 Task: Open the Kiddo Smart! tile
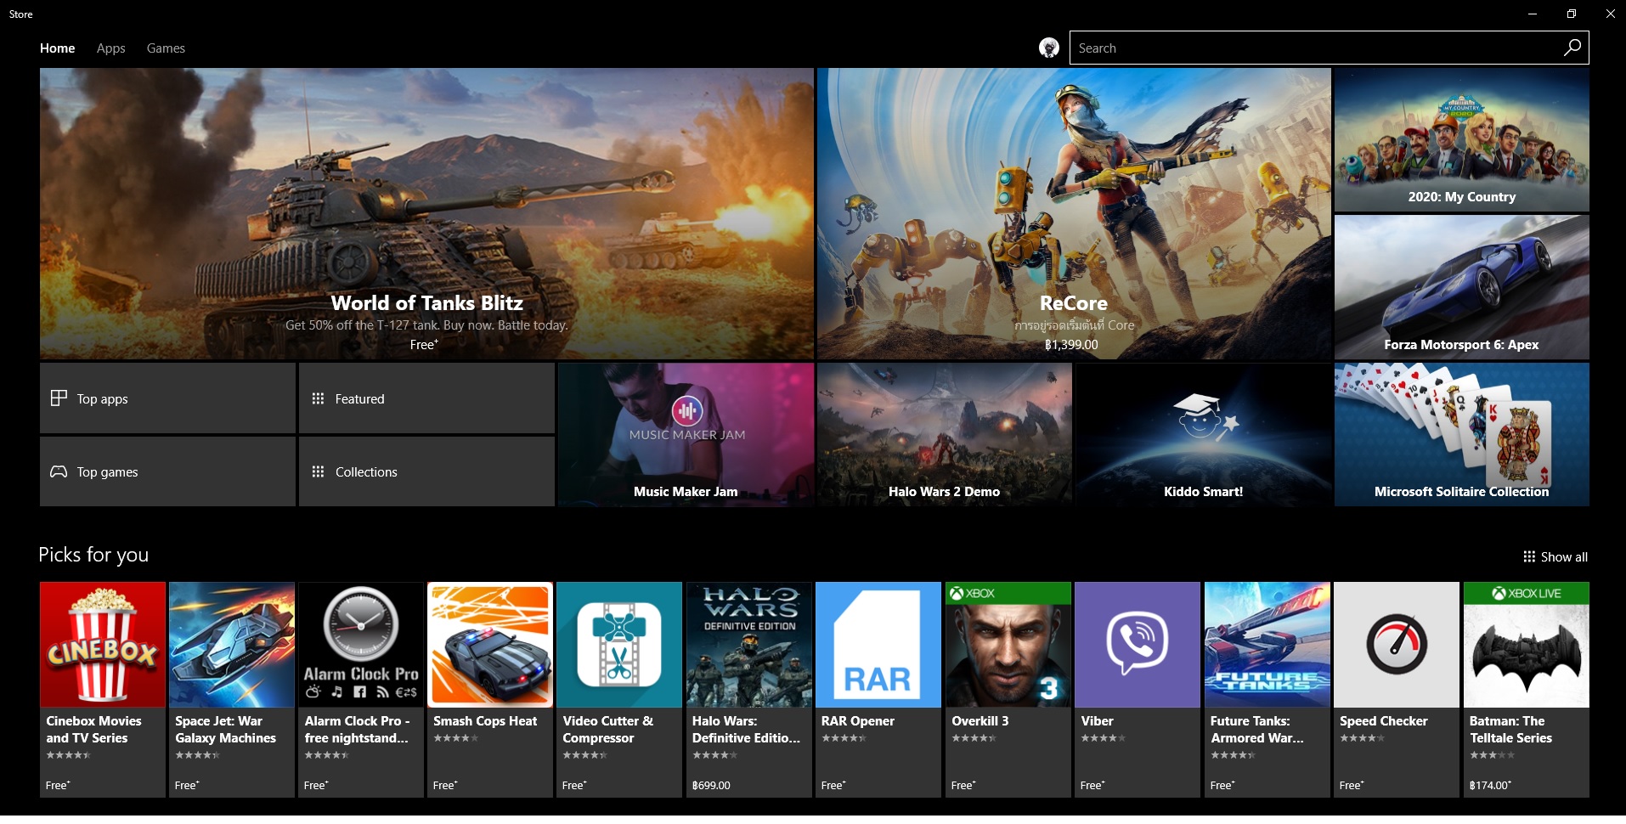[1203, 435]
